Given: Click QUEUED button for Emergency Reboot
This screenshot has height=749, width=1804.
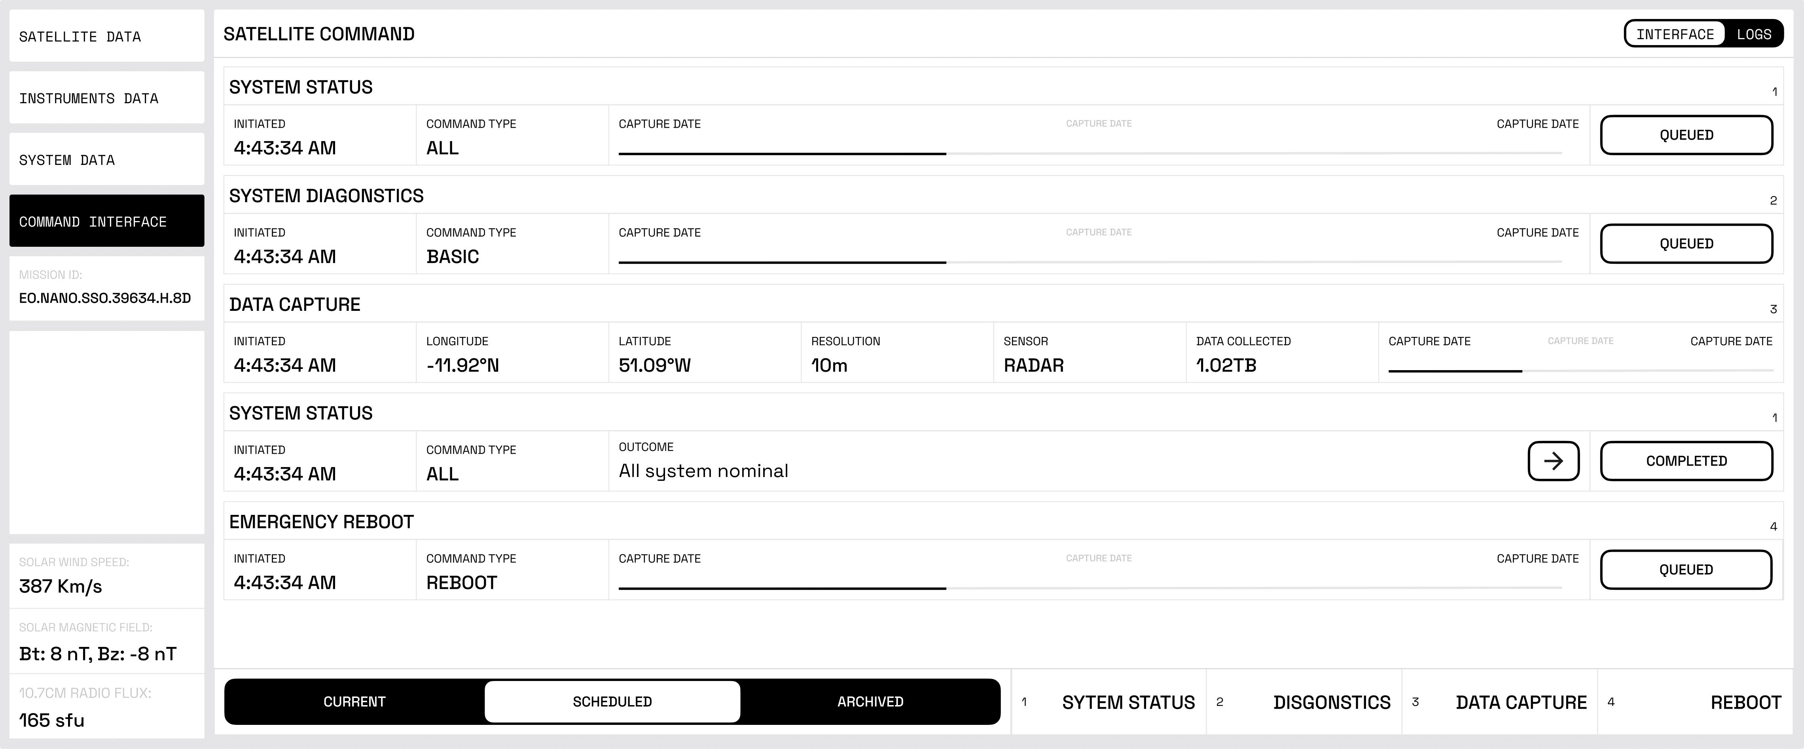Looking at the screenshot, I should [1686, 570].
